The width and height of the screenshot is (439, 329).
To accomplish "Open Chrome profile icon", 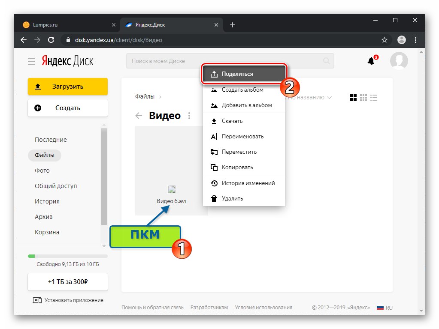I will 402,40.
